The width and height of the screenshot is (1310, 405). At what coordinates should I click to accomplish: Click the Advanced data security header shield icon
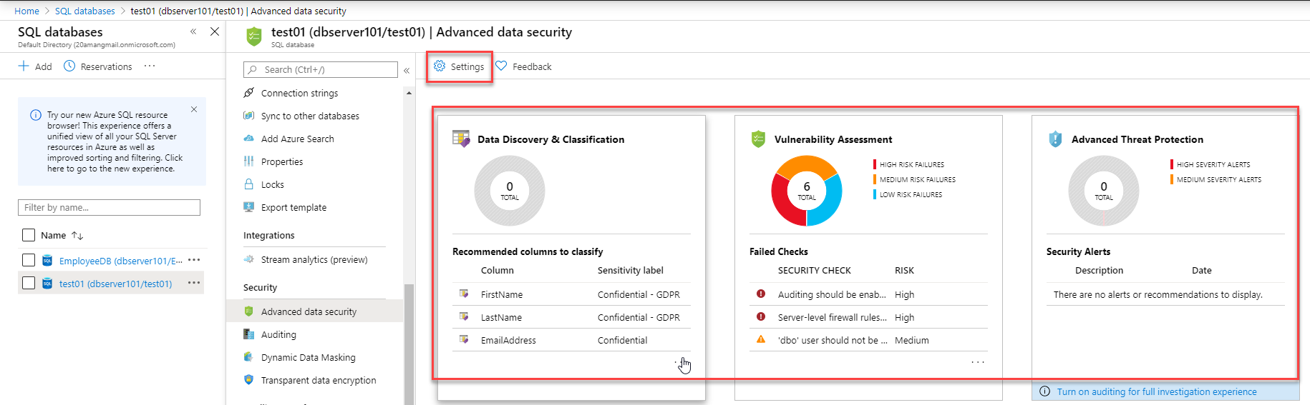[x=254, y=36]
